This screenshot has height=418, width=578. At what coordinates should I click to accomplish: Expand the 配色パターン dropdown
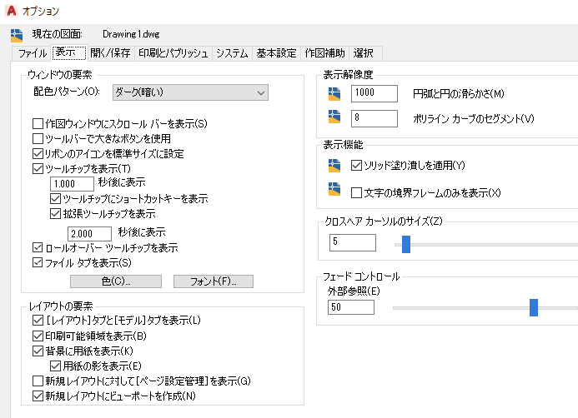(190, 92)
